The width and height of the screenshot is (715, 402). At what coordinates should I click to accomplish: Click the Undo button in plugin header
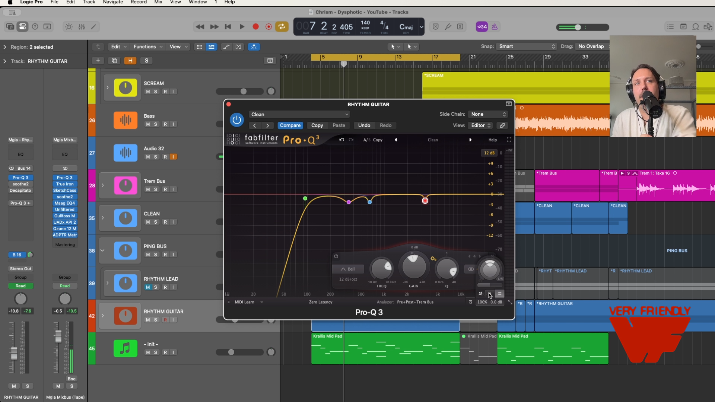pyautogui.click(x=364, y=125)
